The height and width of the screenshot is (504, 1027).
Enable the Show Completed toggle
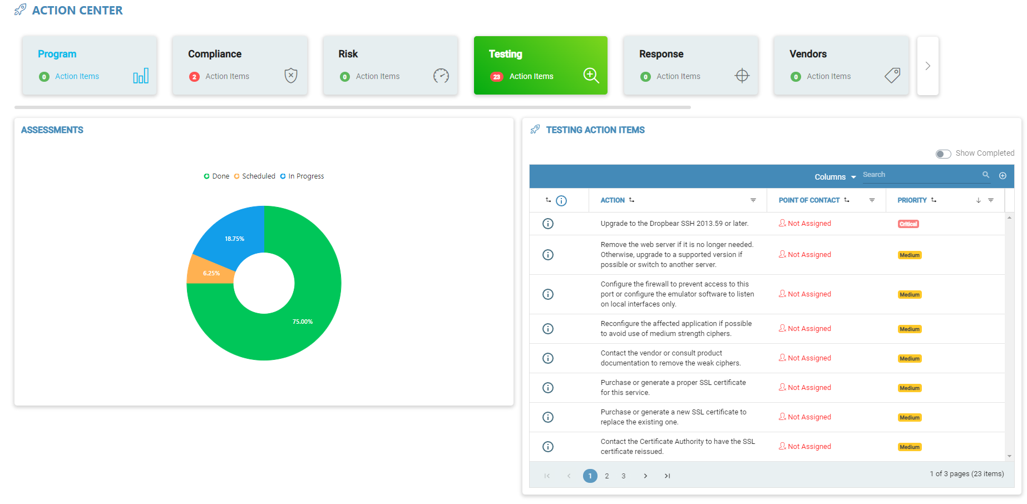943,154
